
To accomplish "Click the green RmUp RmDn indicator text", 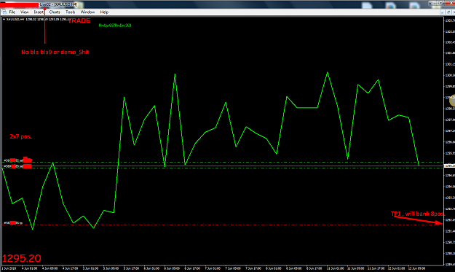I will pyautogui.click(x=115, y=26).
